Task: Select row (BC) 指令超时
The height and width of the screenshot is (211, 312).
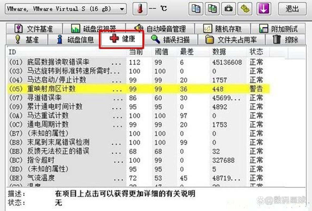Action: click(138, 160)
